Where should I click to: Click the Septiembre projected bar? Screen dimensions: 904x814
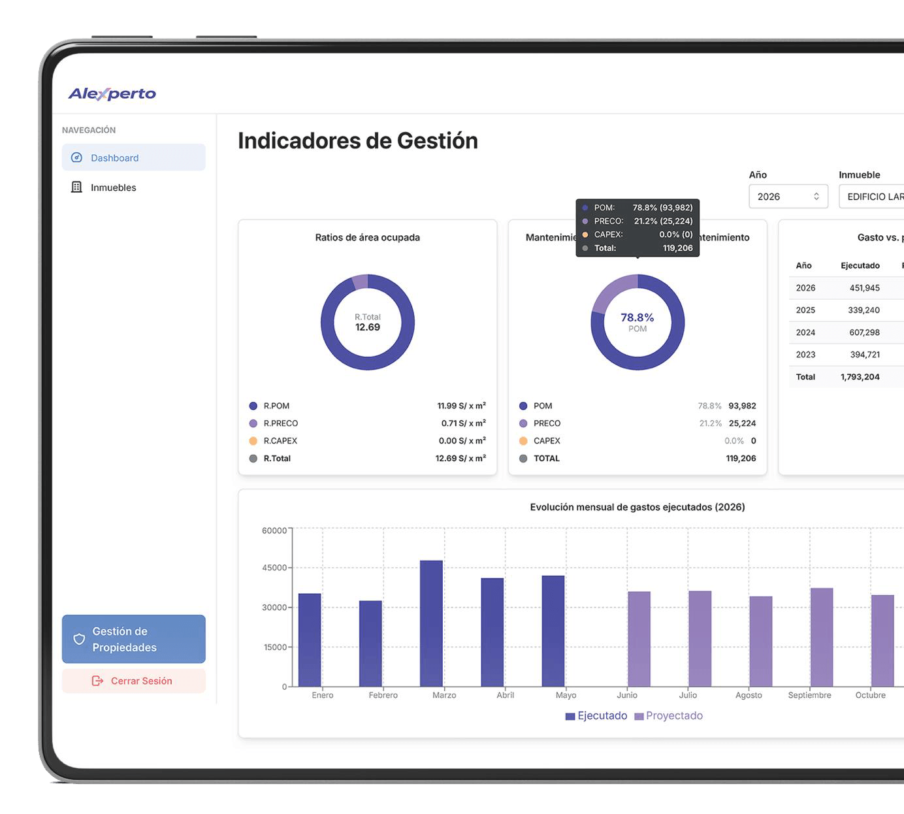click(x=822, y=637)
